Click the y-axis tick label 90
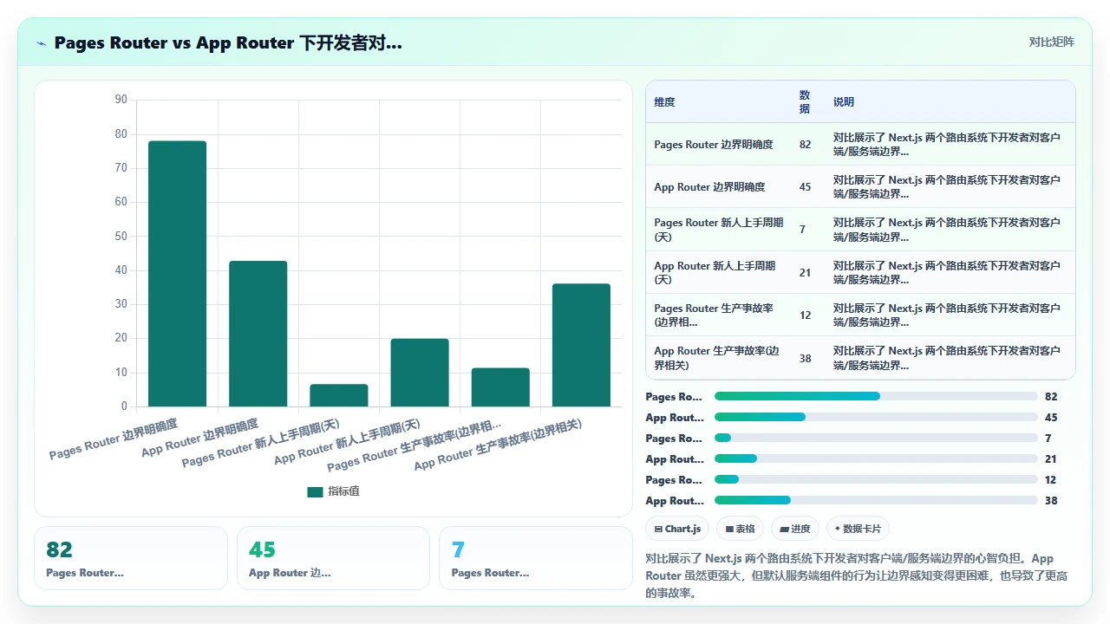Viewport: 1110px width, 624px height. (121, 100)
